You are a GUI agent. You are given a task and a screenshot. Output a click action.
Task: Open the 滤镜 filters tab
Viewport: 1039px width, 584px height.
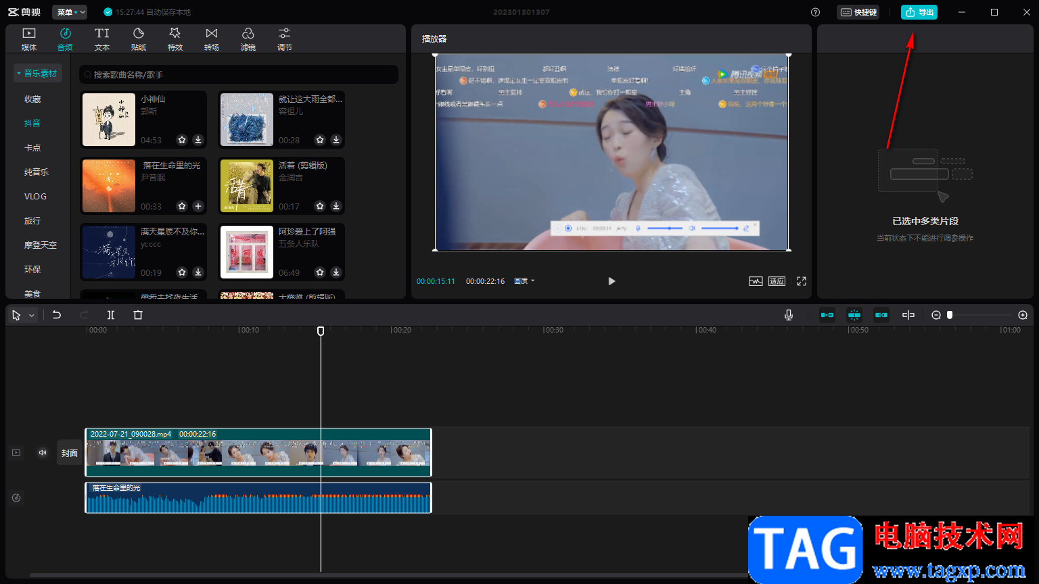pyautogui.click(x=248, y=39)
